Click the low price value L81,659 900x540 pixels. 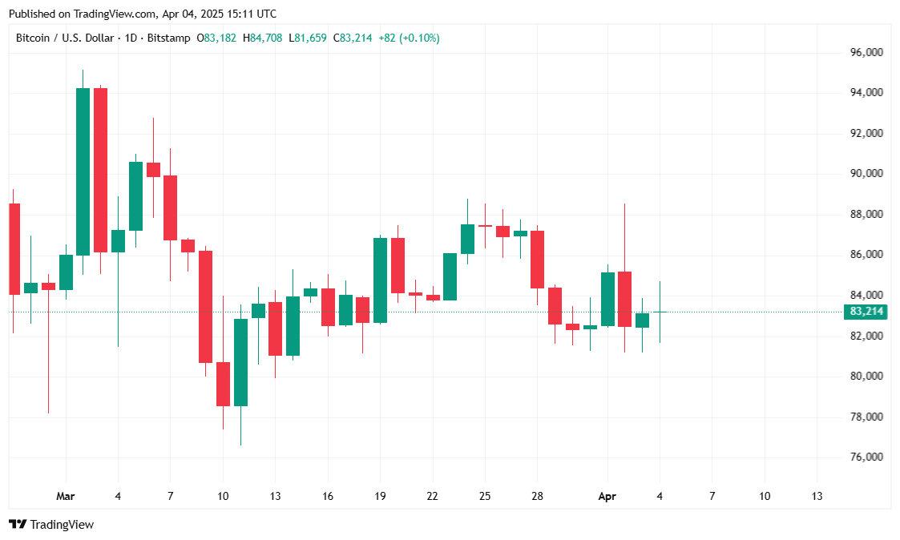click(x=310, y=38)
